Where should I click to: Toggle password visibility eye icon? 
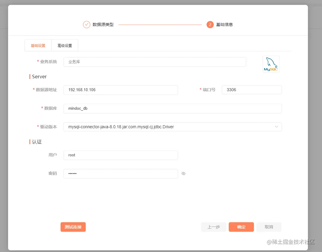[183, 174]
